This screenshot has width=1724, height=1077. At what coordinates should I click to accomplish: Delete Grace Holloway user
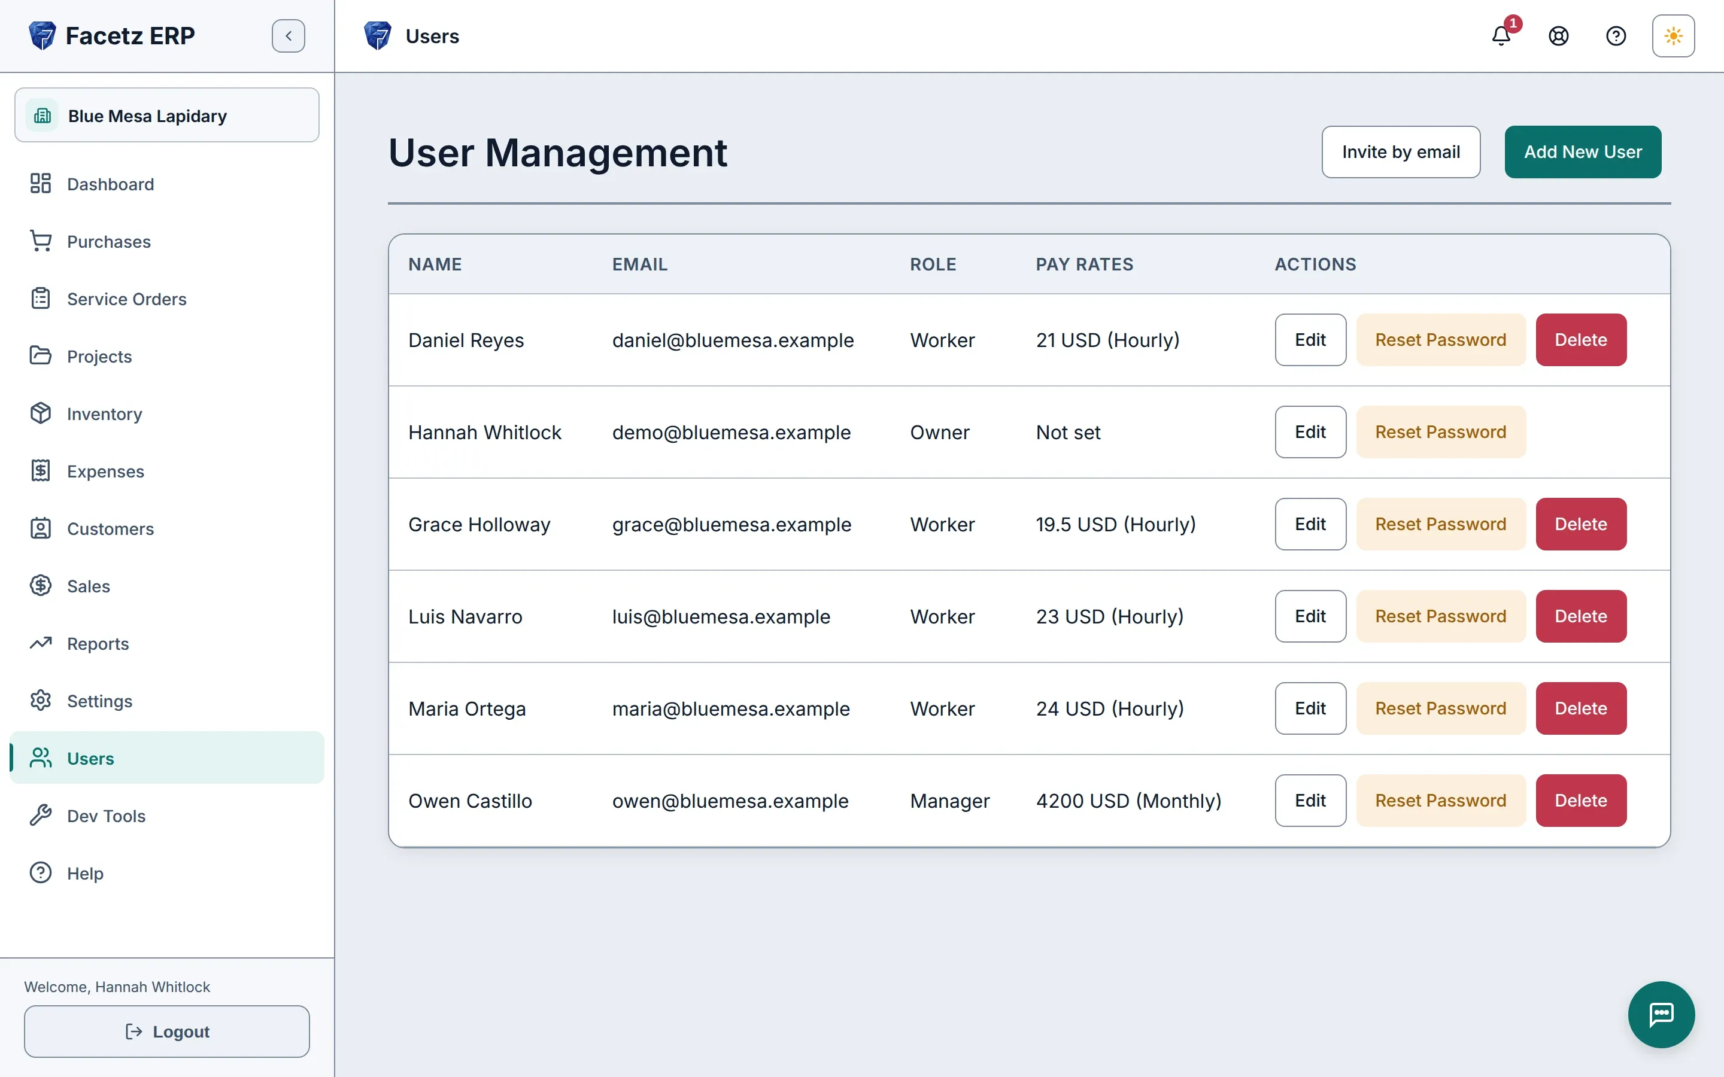point(1581,524)
